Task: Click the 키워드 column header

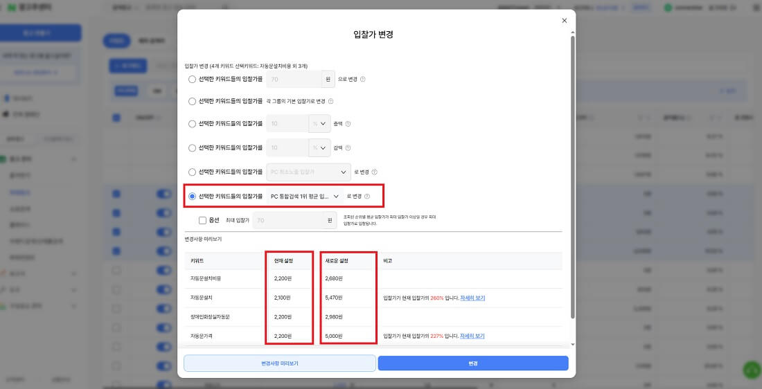Action: click(x=196, y=261)
